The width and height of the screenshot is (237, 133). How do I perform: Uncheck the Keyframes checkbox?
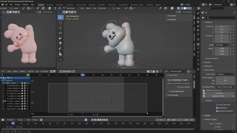pyautogui.click(x=217, y=108)
